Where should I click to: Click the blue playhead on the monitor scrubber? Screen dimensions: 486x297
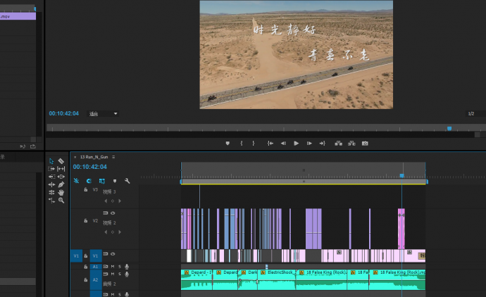[x=449, y=128]
